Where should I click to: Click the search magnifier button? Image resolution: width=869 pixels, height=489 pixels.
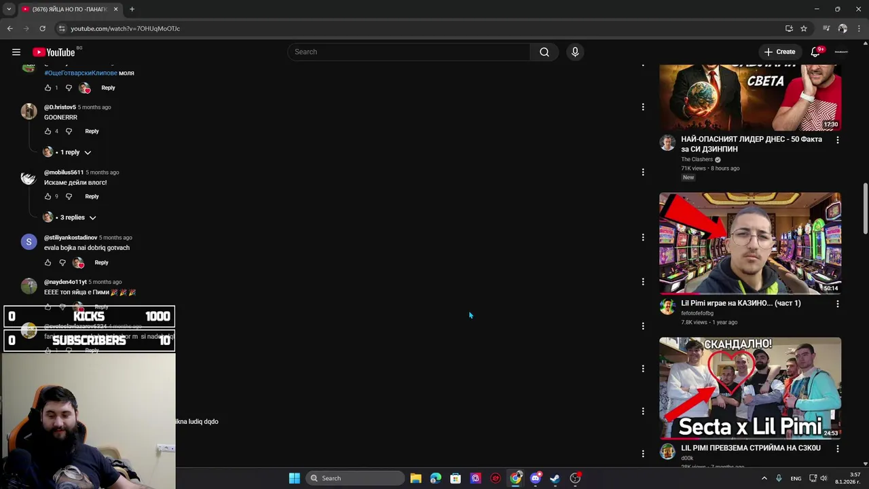click(x=544, y=52)
